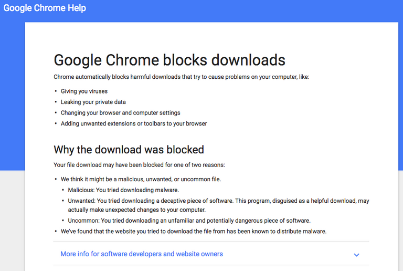Click the Uncommon: unfamiliar software line
The image size is (403, 271).
click(189, 221)
